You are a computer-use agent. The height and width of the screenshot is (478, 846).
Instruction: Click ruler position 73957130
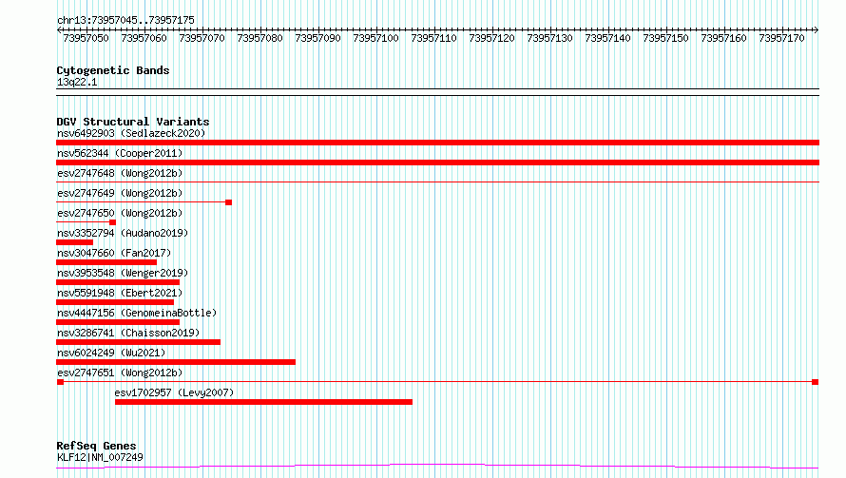549,38
